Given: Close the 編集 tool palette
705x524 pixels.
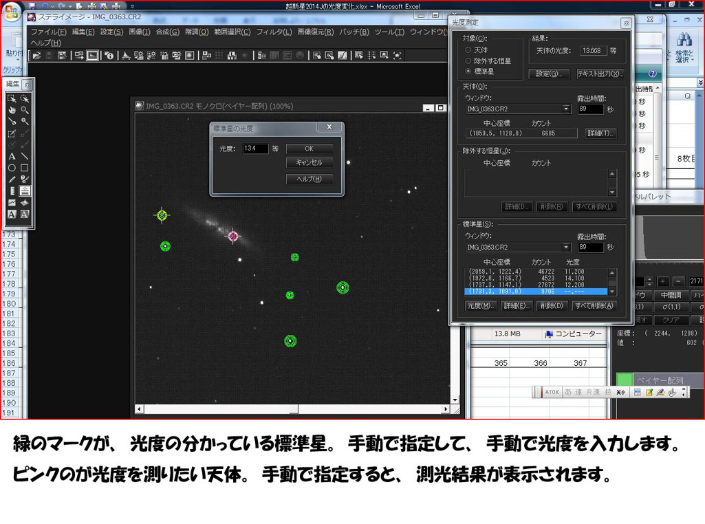Looking at the screenshot, I should click(x=28, y=85).
